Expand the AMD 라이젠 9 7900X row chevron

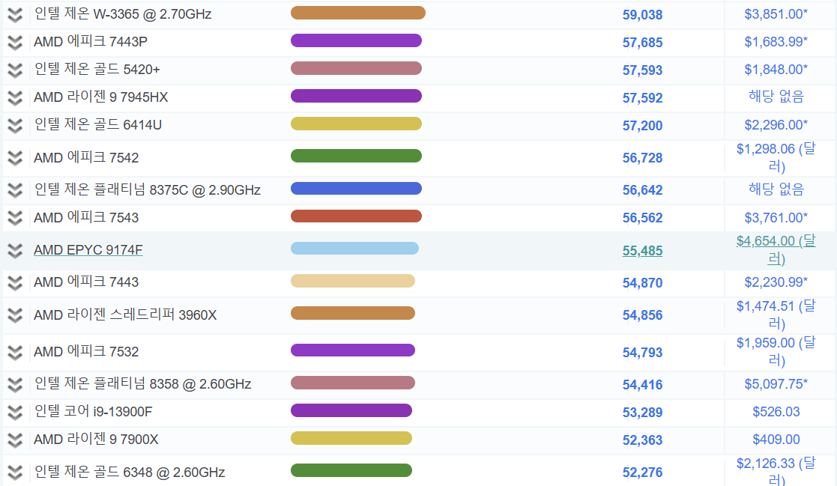point(15,440)
